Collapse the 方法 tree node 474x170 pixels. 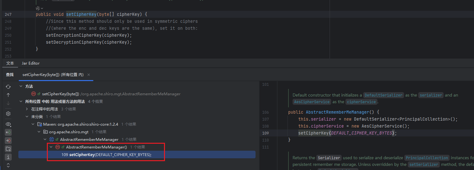pos(21,86)
